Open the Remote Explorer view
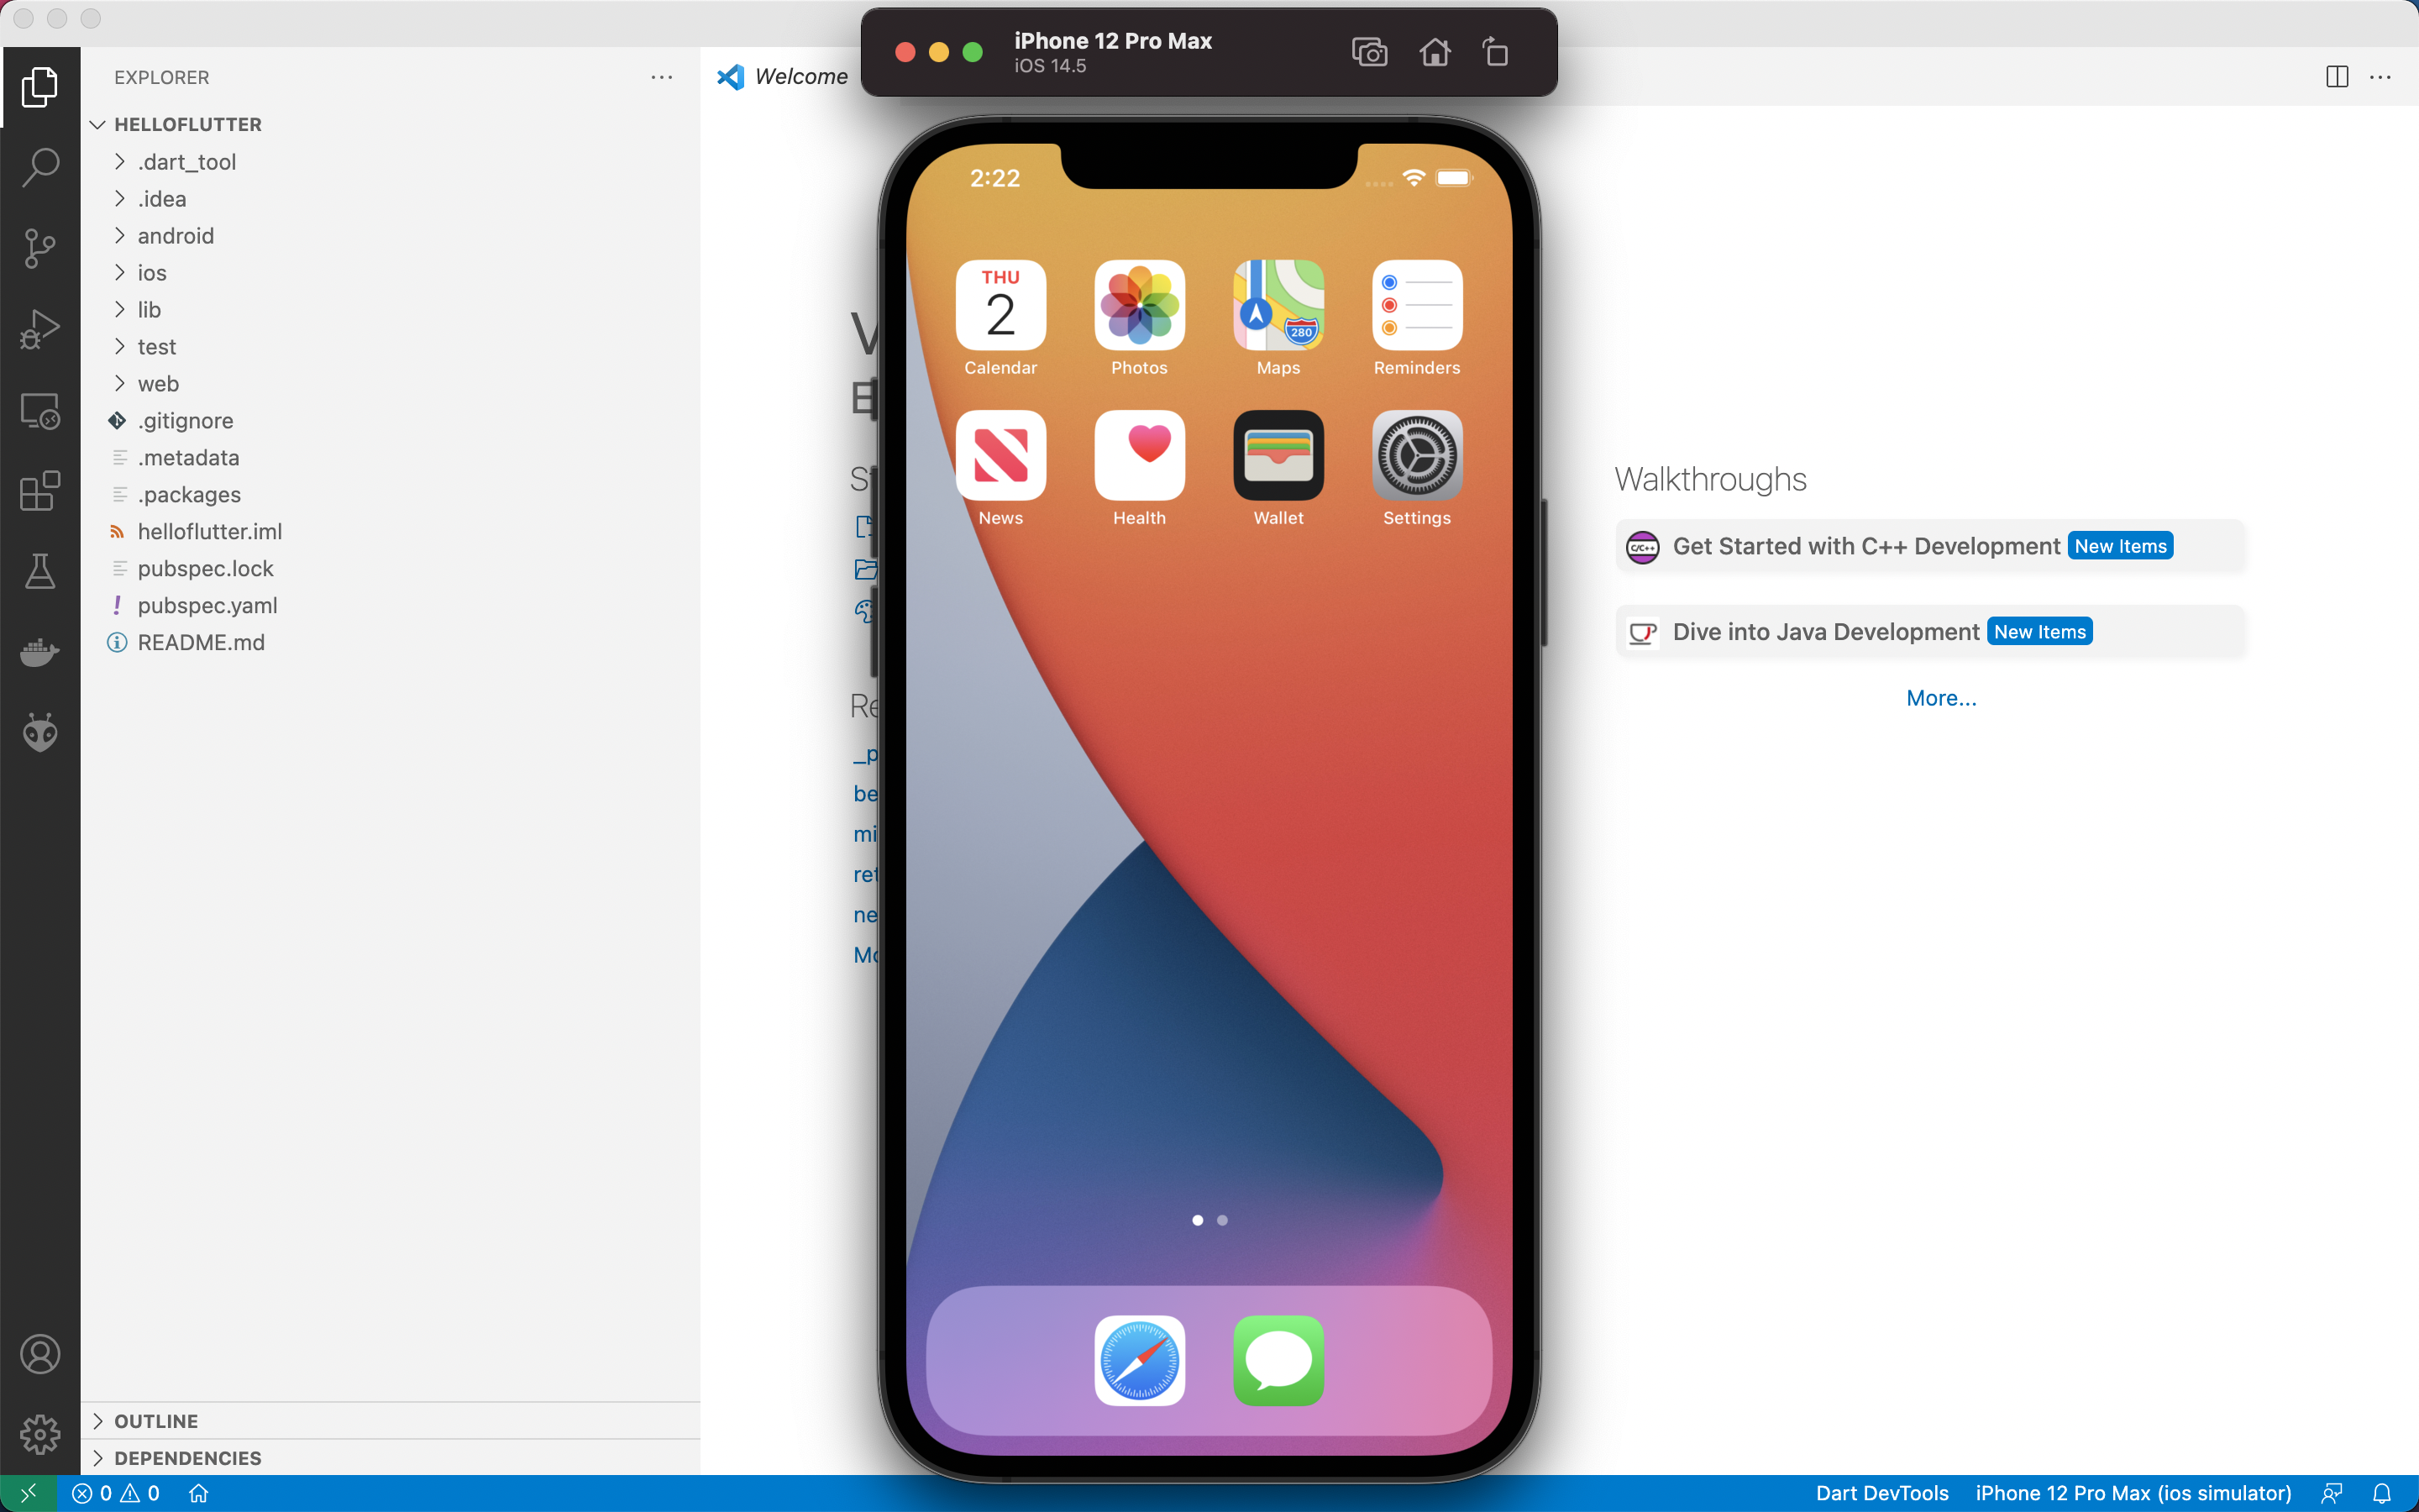The width and height of the screenshot is (2419, 1512). point(40,410)
